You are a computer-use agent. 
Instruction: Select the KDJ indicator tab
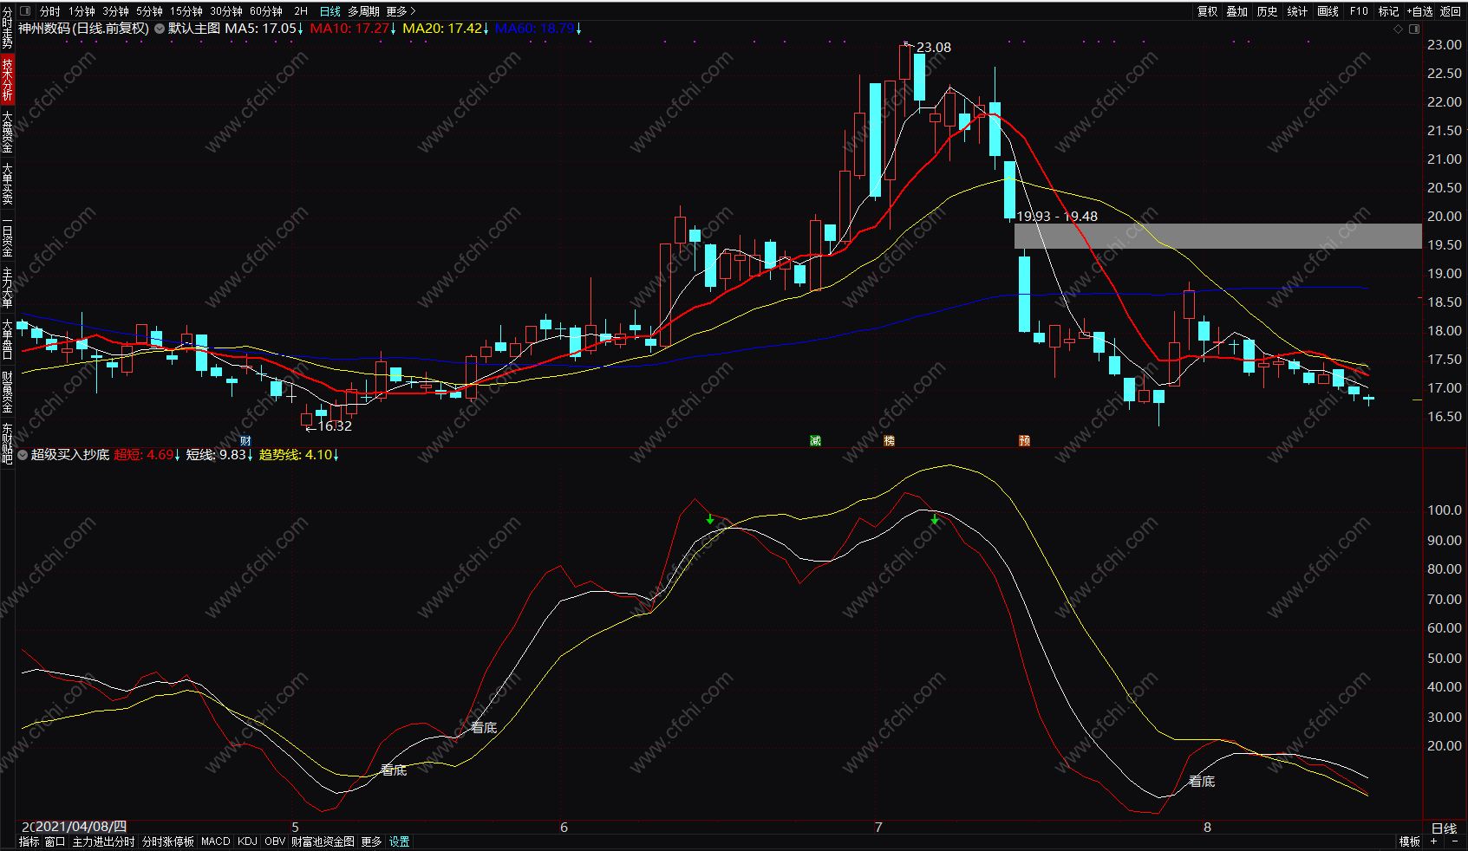click(x=247, y=841)
